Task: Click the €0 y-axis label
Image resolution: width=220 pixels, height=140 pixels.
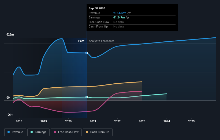Action: pyautogui.click(x=8, y=98)
